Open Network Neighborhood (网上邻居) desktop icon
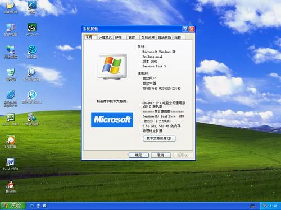The width and height of the screenshot is (281, 210). (11, 52)
